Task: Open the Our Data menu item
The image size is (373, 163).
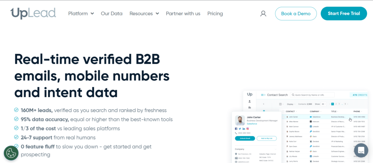Action: (111, 13)
